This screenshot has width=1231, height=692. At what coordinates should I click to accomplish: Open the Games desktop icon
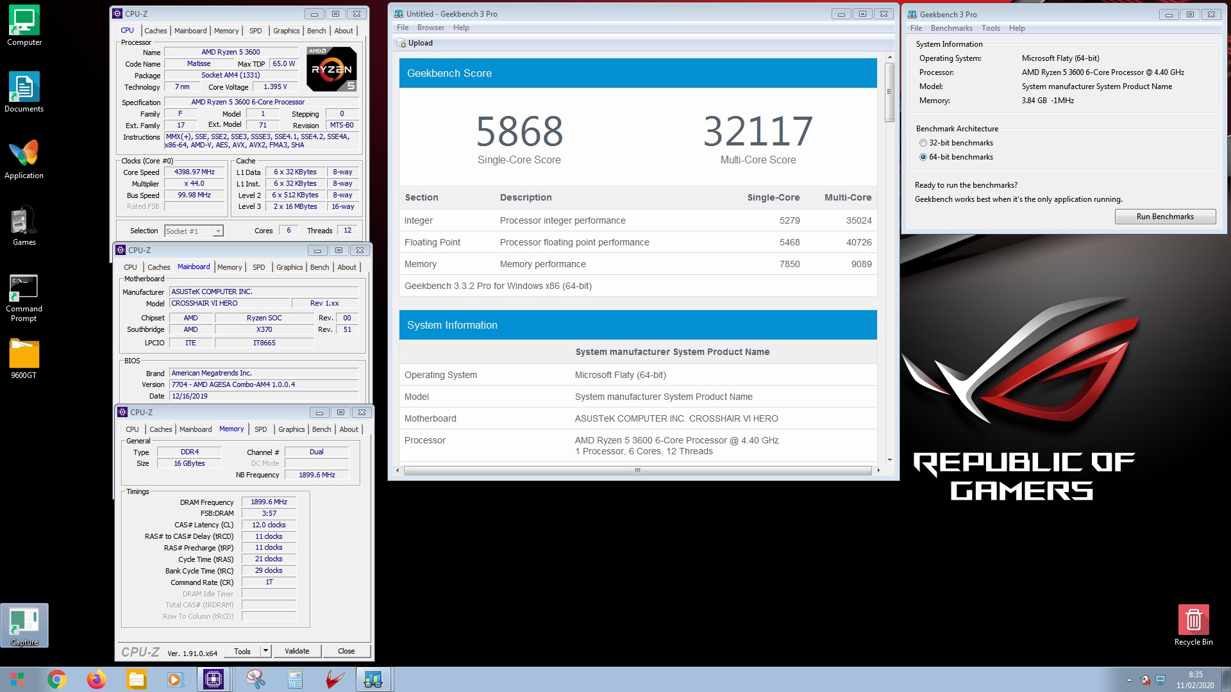point(24,226)
